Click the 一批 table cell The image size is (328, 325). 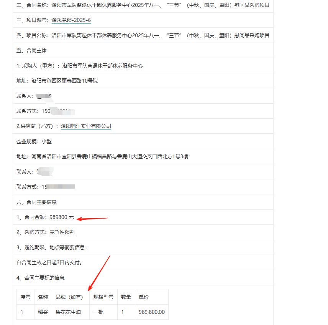pos(103,312)
